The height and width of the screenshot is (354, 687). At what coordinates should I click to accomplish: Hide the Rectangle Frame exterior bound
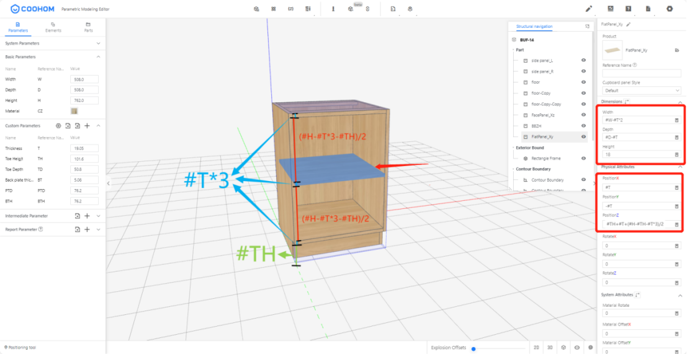(x=583, y=159)
